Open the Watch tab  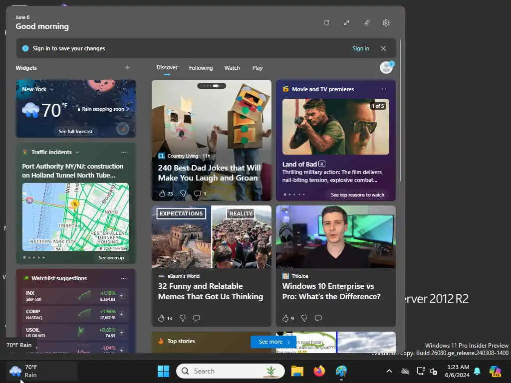pos(232,68)
